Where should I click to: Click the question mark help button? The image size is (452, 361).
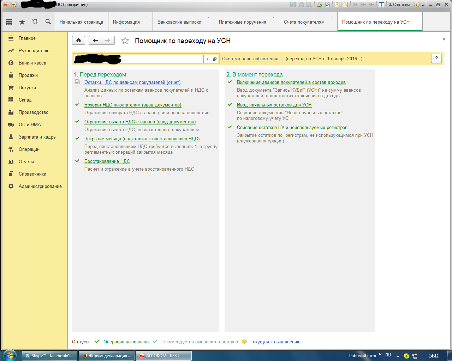[x=436, y=59]
